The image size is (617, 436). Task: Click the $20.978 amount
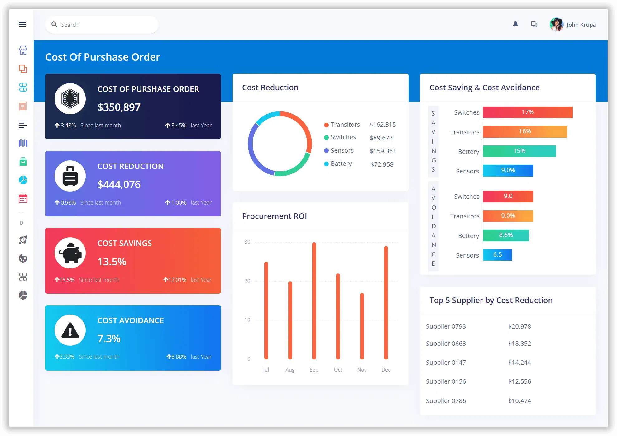[x=519, y=326]
